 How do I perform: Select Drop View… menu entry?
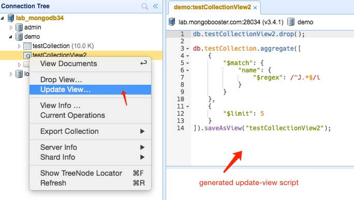click(90, 80)
